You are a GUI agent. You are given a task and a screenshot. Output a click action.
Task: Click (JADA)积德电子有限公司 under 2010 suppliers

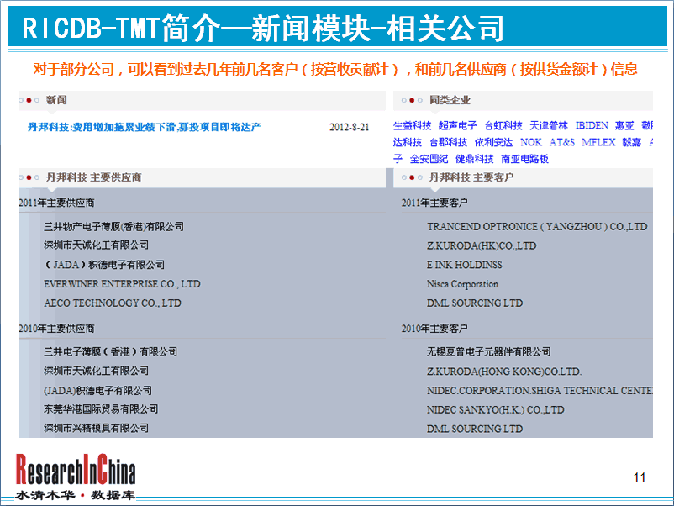pyautogui.click(x=98, y=391)
